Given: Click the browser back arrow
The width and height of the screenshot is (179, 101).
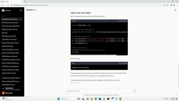Looking at the screenshot, I should [2, 5].
